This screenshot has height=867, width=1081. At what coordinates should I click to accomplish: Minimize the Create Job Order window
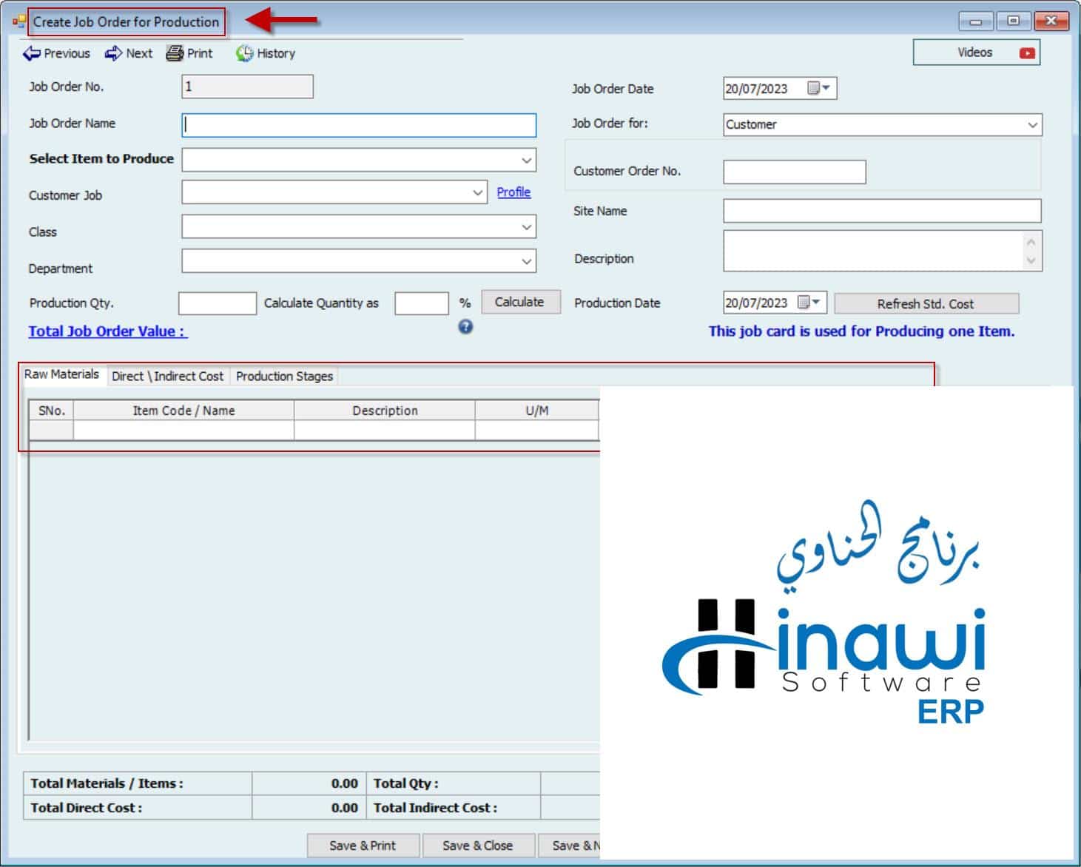(976, 21)
